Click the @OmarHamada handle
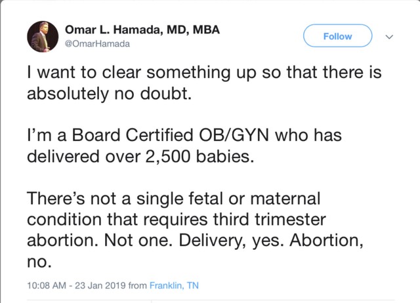Viewport: 420px width, 303px height. click(x=97, y=44)
